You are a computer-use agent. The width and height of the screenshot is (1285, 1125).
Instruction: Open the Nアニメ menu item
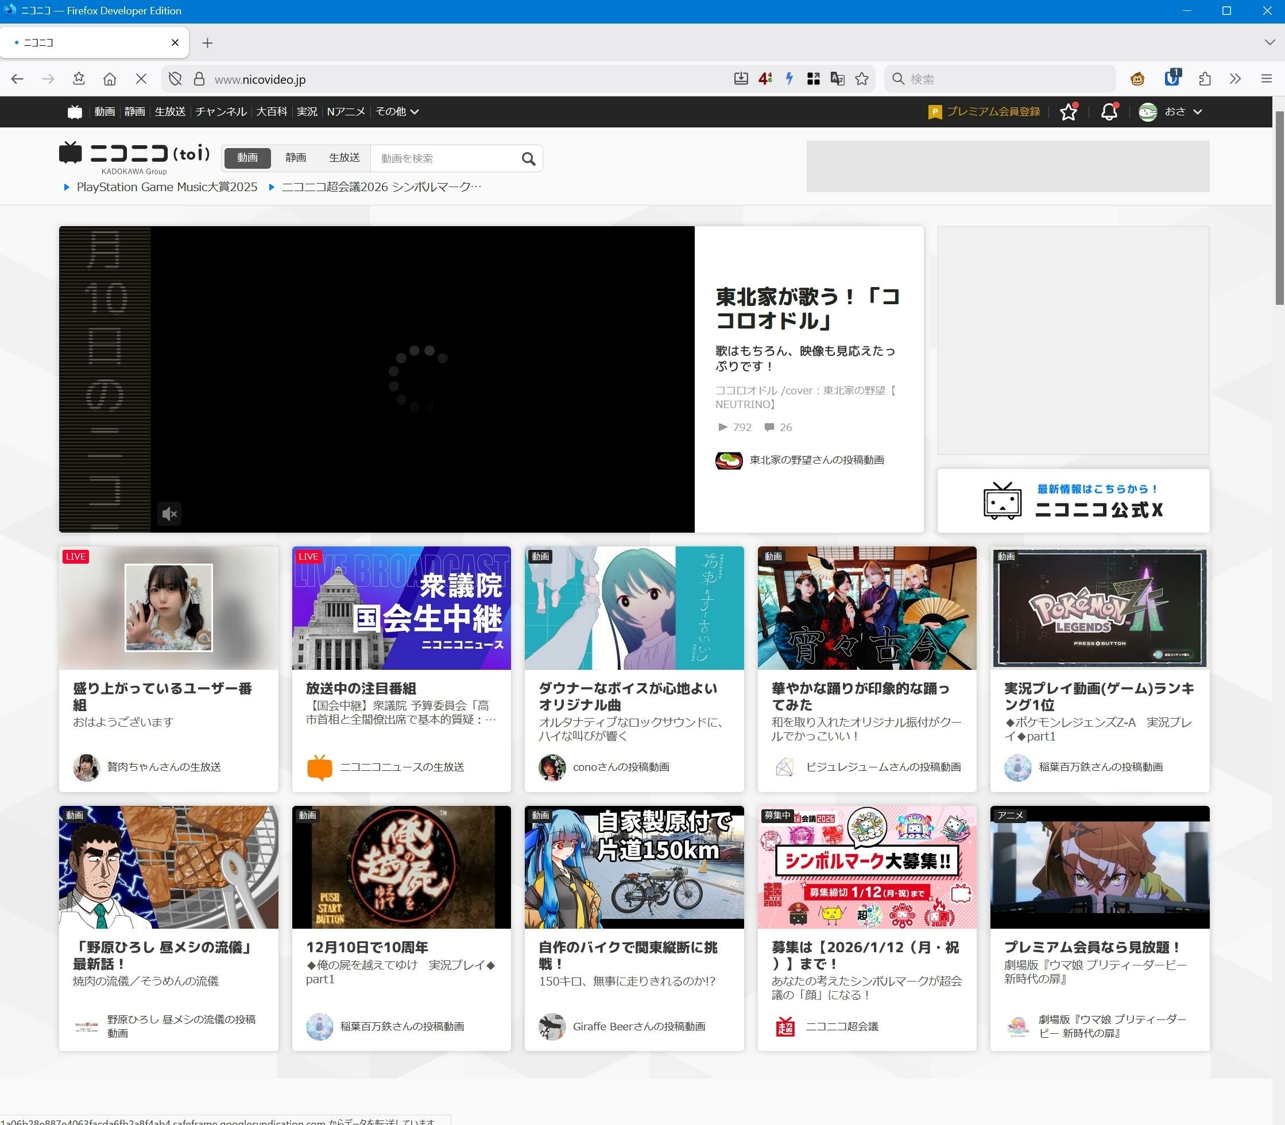346,112
